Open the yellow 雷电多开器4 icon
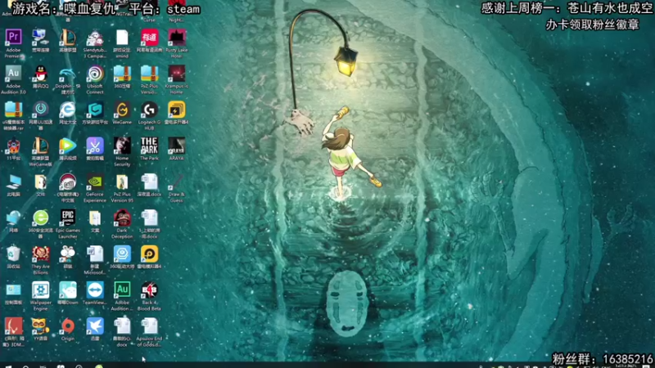The image size is (655, 368). coord(176,110)
